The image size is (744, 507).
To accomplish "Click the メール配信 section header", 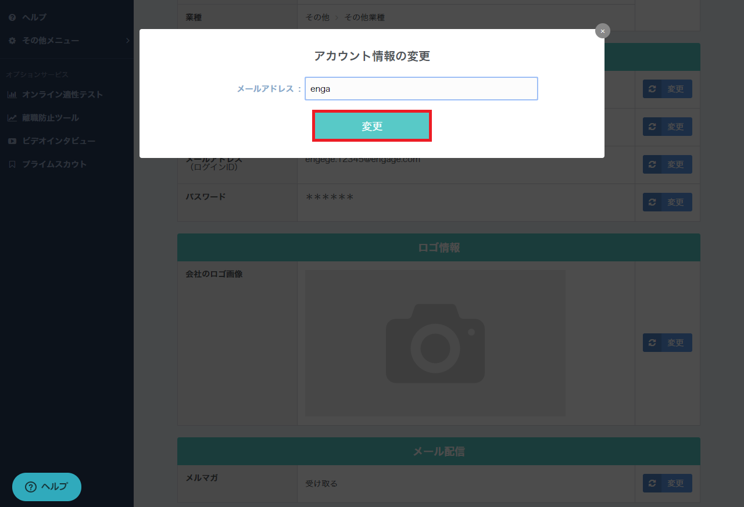I will click(x=439, y=451).
